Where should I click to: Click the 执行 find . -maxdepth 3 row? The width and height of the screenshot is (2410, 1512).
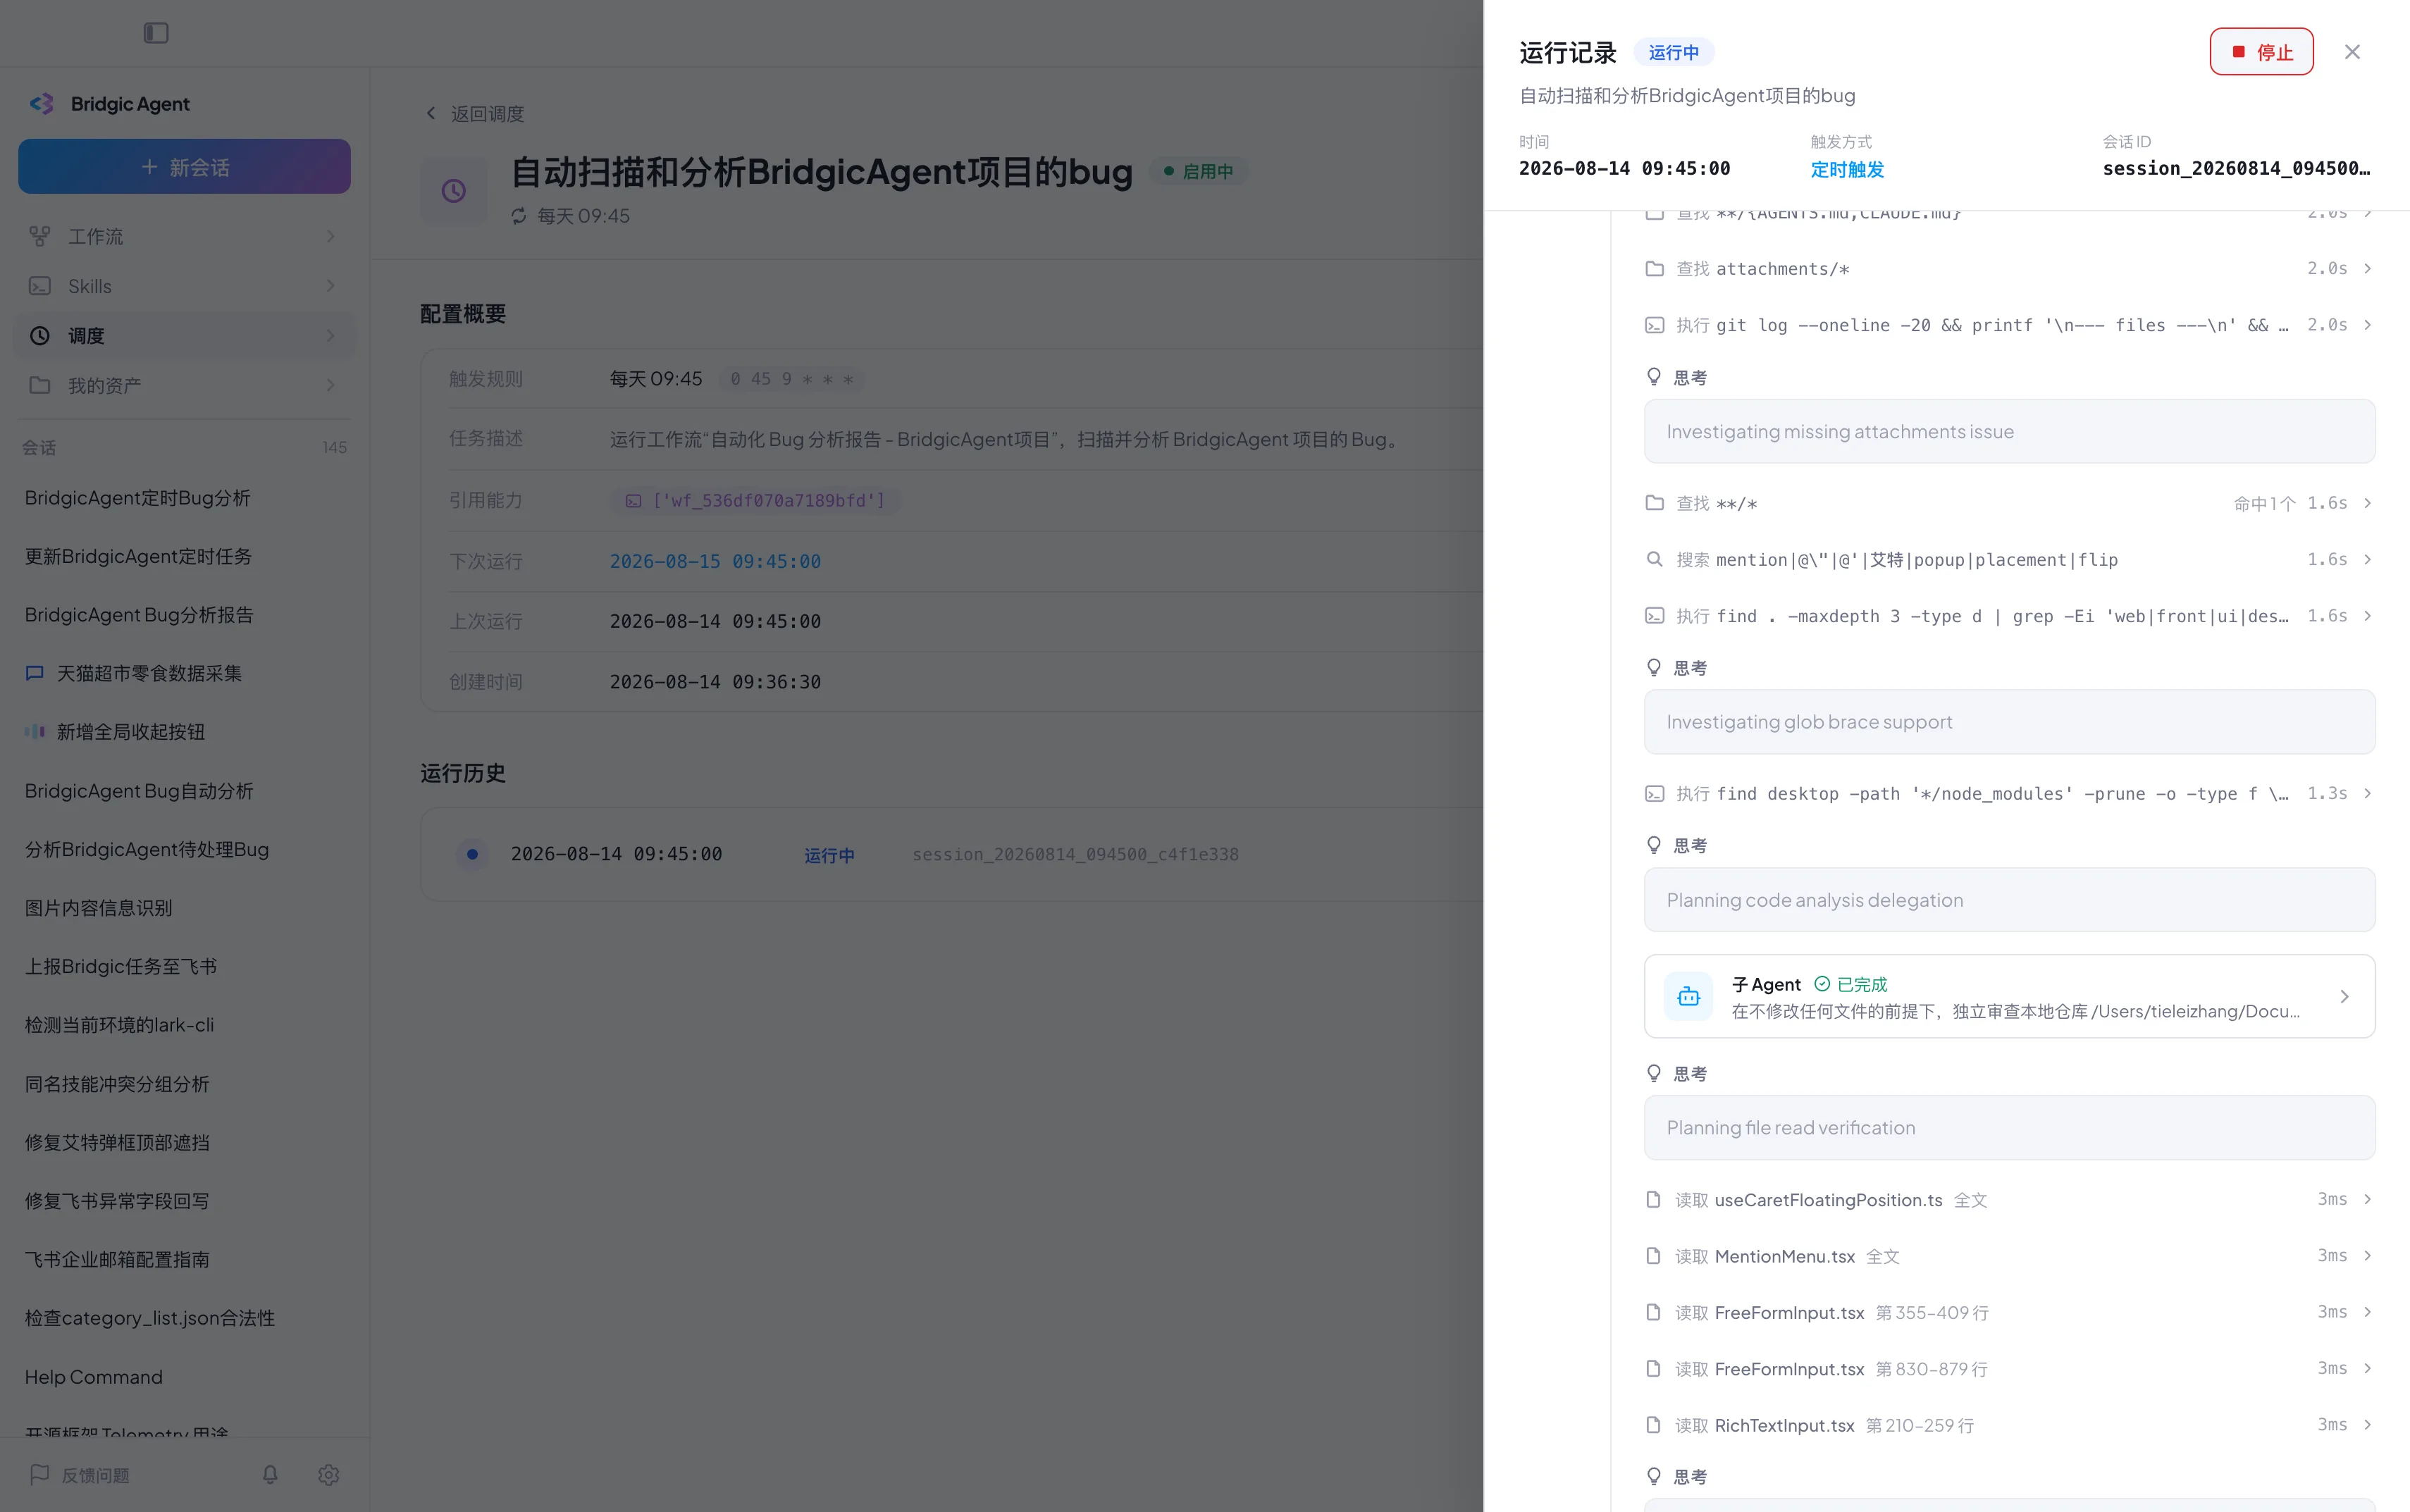2009,616
